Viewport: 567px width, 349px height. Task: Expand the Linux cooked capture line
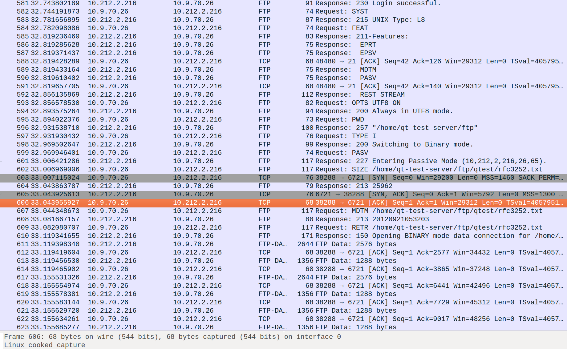point(45,345)
